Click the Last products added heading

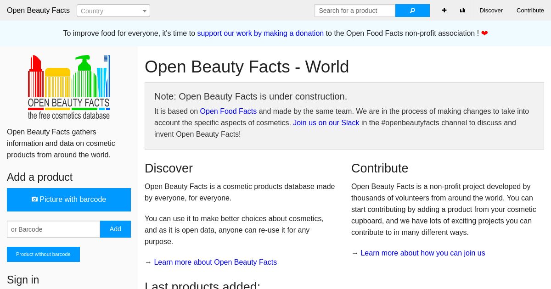202,285
